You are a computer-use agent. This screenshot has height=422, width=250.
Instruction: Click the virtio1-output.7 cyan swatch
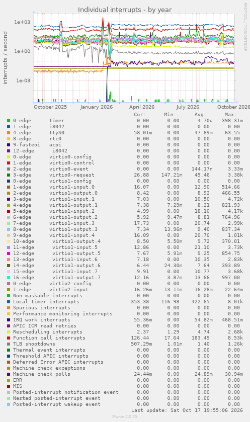(x=9, y=278)
